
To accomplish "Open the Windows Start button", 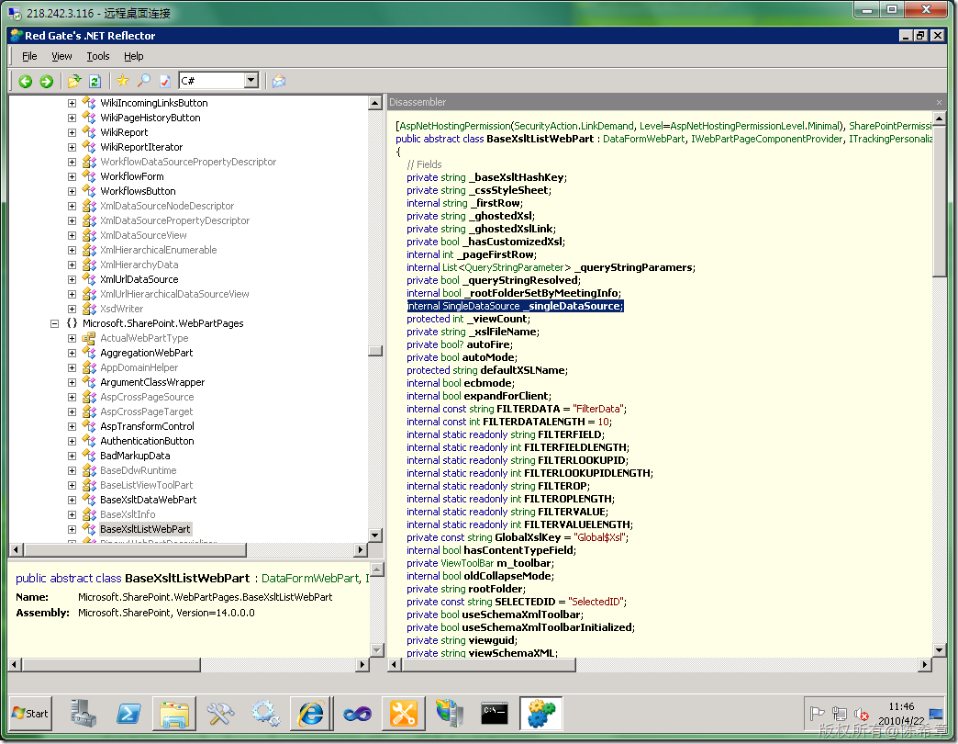I will tap(30, 714).
